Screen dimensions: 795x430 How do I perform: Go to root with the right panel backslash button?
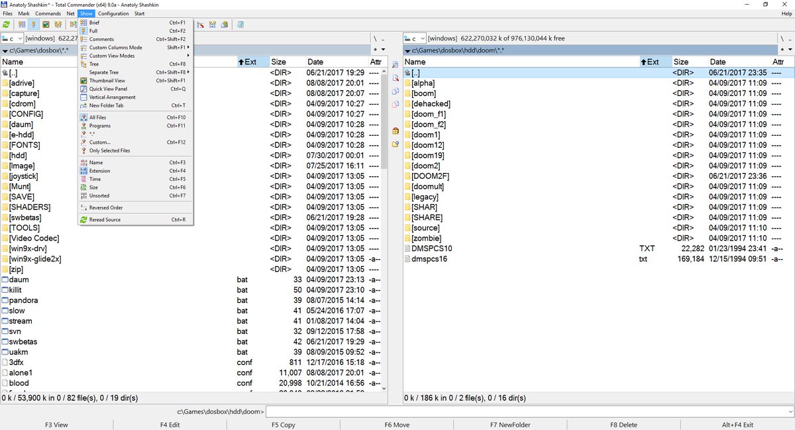click(x=781, y=38)
